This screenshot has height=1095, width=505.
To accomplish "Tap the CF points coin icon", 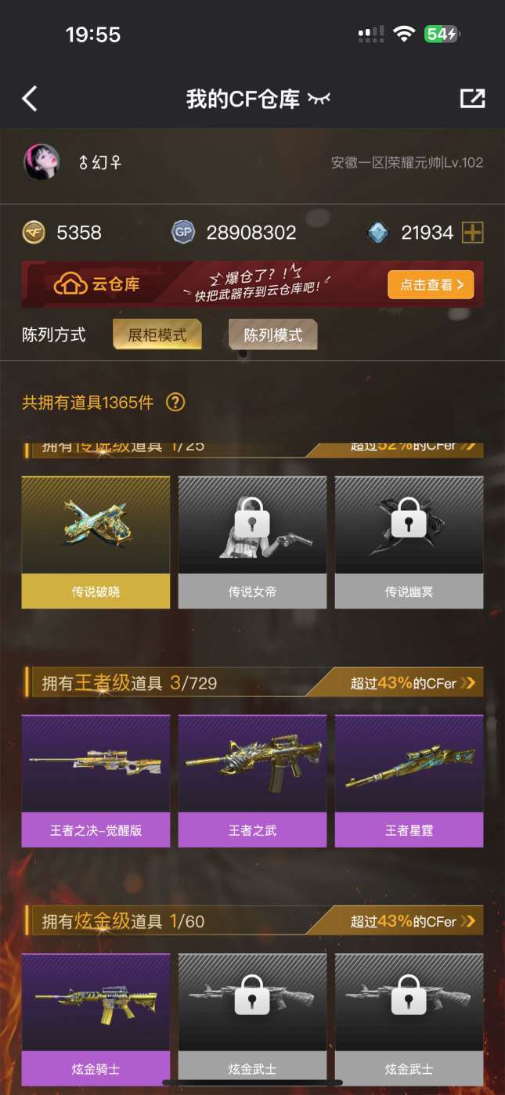I will tap(34, 232).
